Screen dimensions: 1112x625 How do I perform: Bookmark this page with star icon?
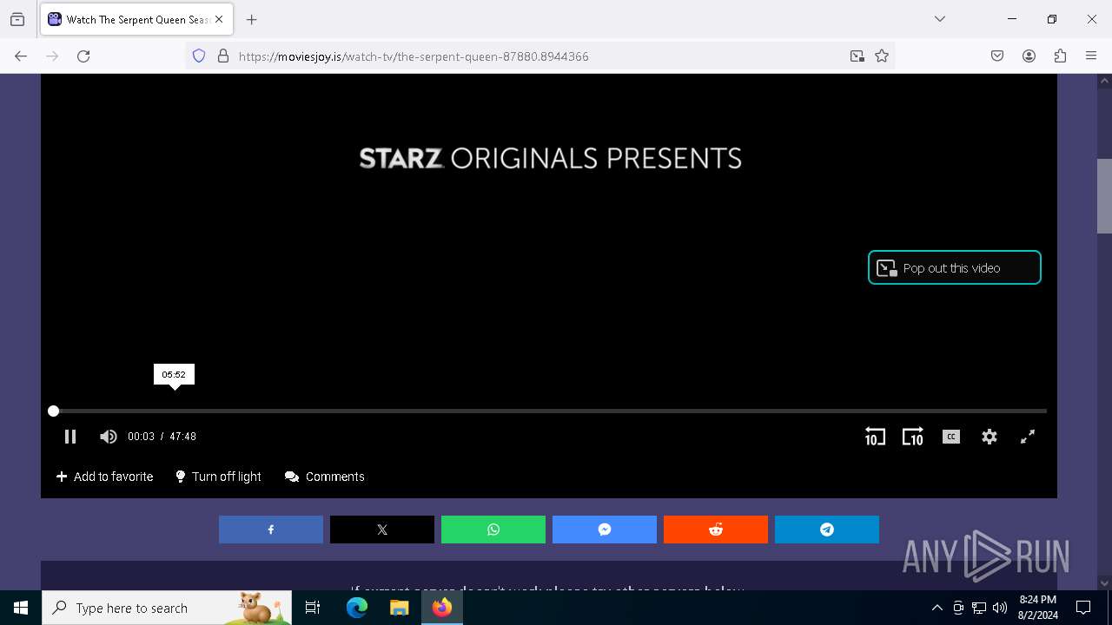coord(882,56)
